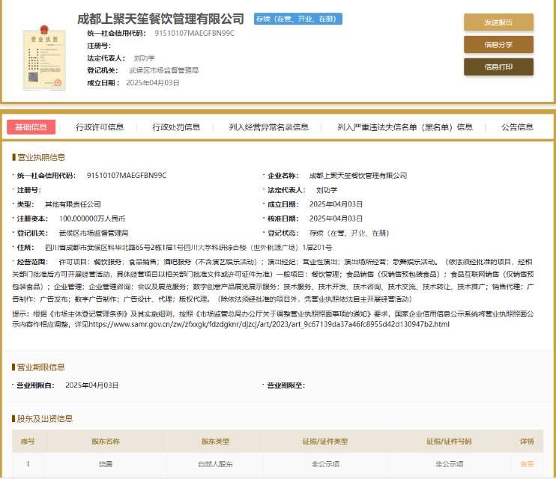Click the 存续（在营、开业、在册） status badge
The image size is (556, 479).
click(298, 19)
